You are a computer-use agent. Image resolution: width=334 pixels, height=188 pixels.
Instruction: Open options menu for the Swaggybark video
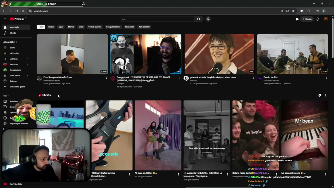click(180, 78)
